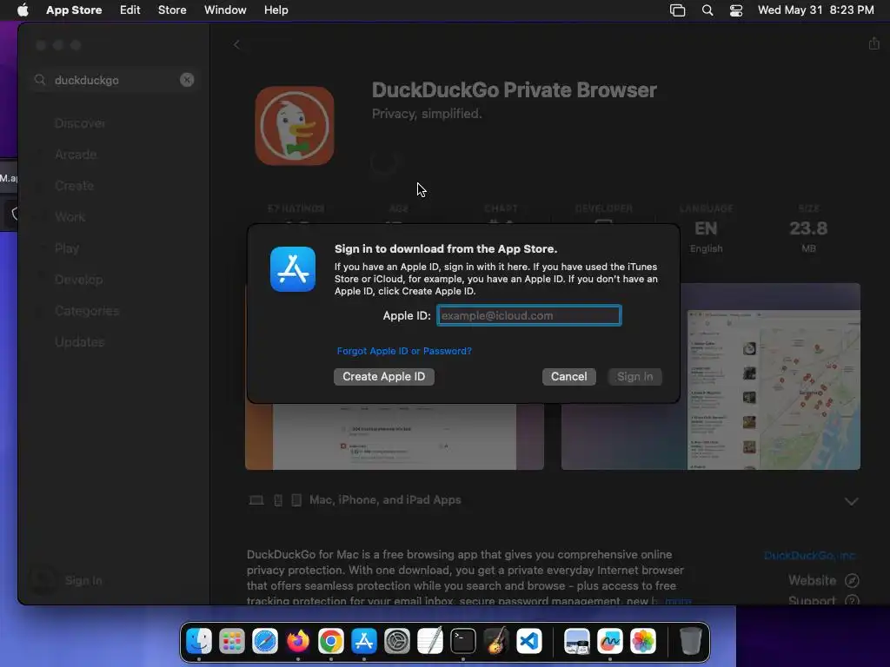Click the sidebar Sign In account
The image size is (890, 667).
click(66, 580)
